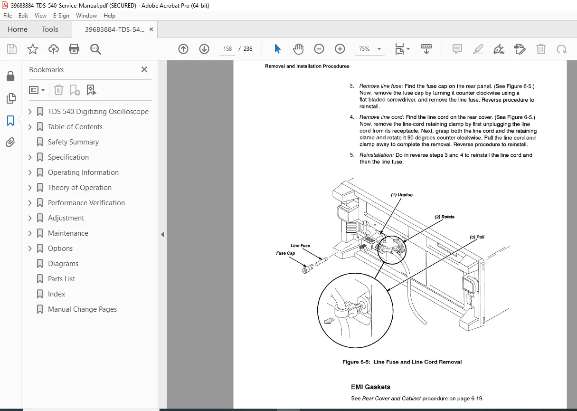Open the Sign document pen tool

point(499,49)
